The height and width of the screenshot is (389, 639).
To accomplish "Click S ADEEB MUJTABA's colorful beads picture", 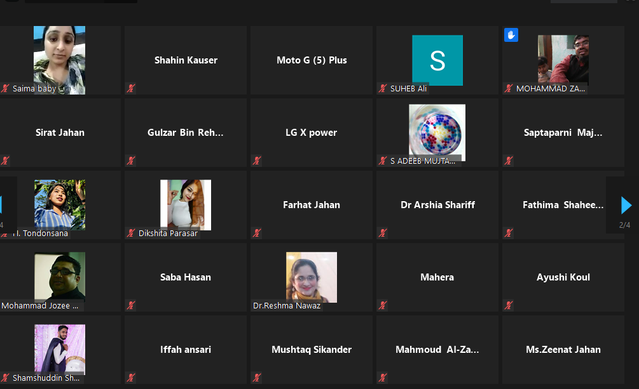I will point(437,131).
